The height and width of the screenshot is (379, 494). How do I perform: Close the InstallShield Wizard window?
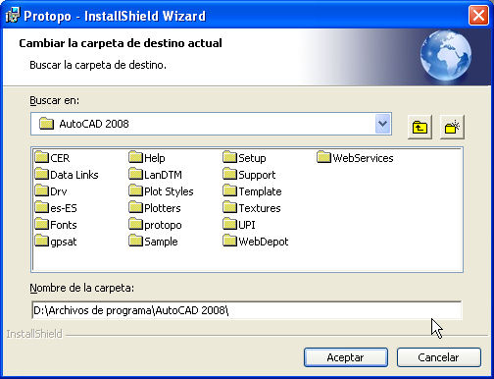click(x=478, y=15)
